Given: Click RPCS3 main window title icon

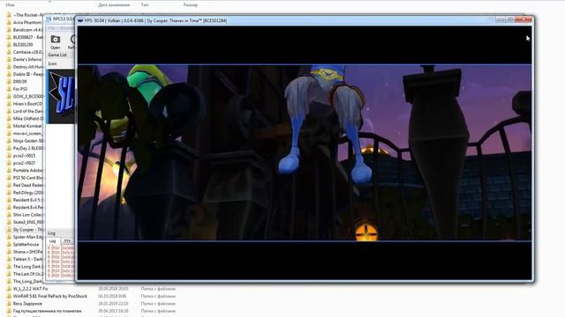Looking at the screenshot, I should pyautogui.click(x=49, y=18).
